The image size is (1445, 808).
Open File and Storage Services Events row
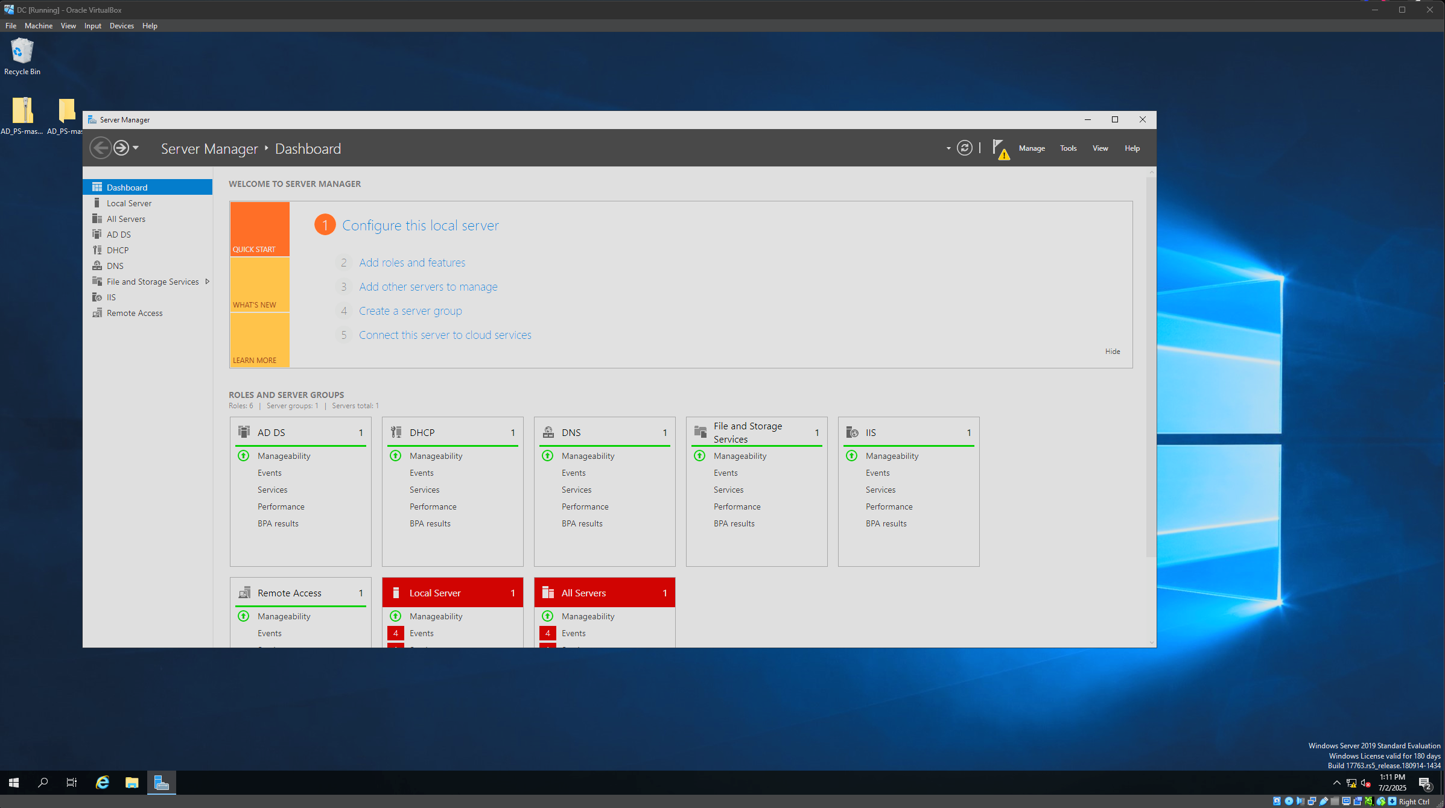[725, 473]
